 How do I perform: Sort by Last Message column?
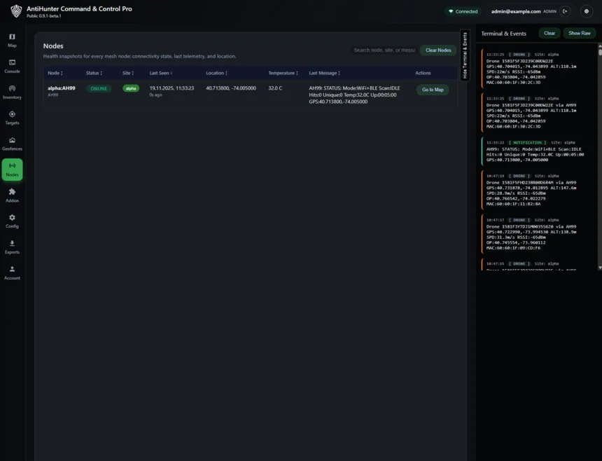coord(324,73)
